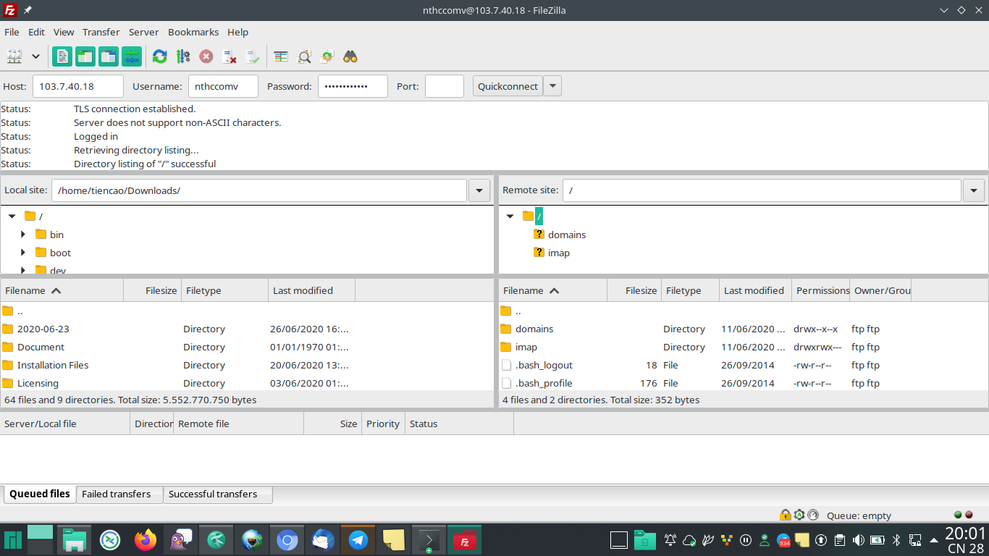Select local Licensing folder
This screenshot has height=556, width=989.
click(x=38, y=383)
